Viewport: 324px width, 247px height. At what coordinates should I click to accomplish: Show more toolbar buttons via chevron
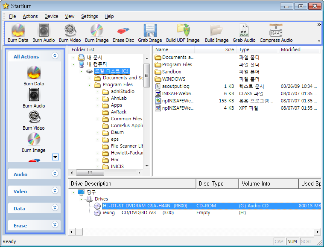pyautogui.click(x=319, y=25)
